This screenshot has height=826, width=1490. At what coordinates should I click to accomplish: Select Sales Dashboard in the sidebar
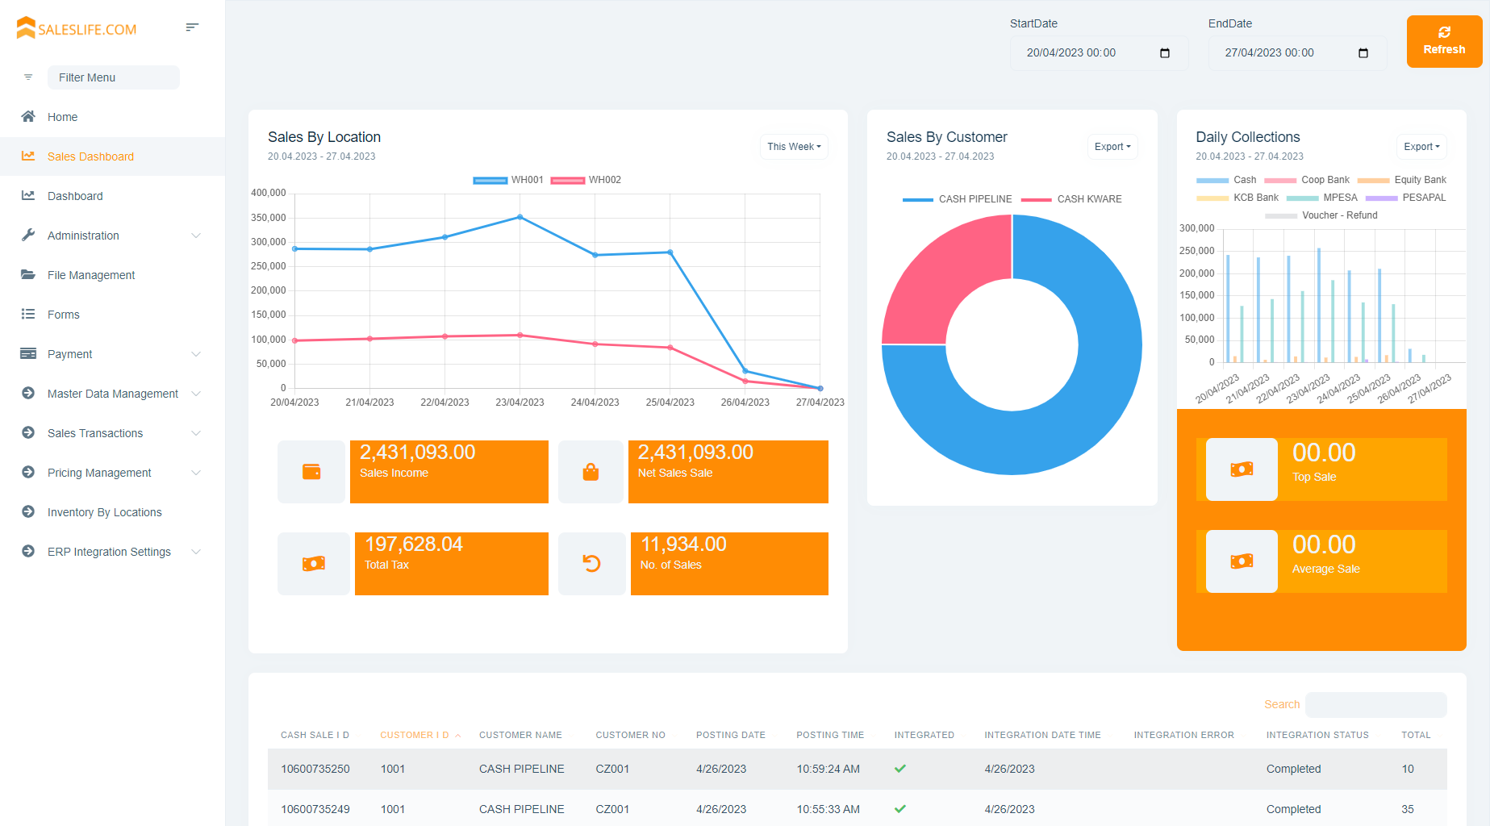(x=112, y=156)
